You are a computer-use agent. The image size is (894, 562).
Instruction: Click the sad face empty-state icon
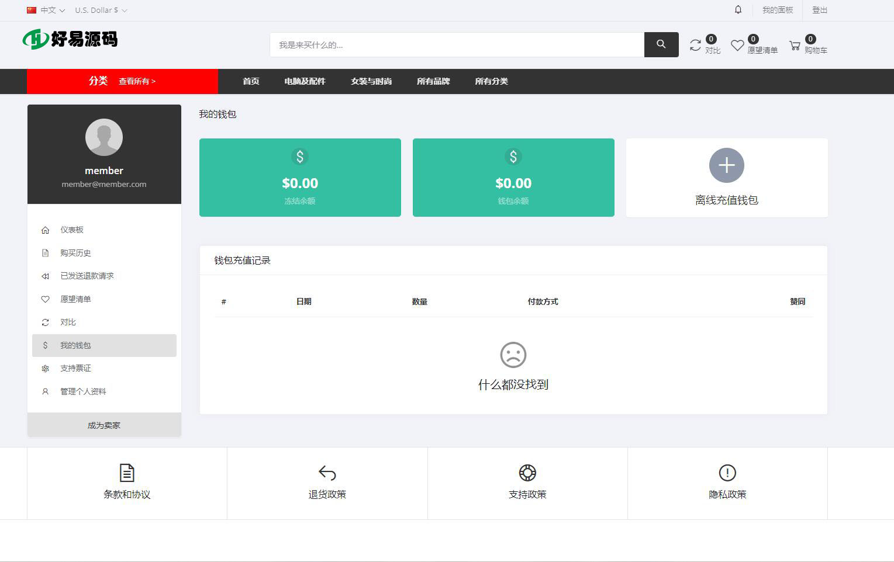(x=513, y=355)
